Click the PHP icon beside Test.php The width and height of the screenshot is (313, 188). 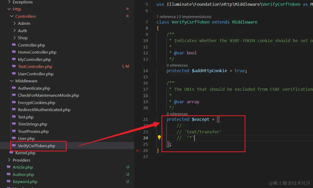(x=14, y=117)
